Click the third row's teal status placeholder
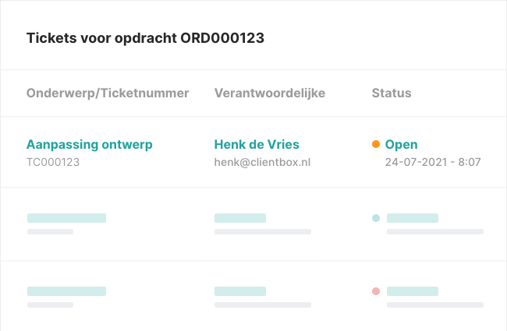The height and width of the screenshot is (331, 507). pyautogui.click(x=413, y=291)
